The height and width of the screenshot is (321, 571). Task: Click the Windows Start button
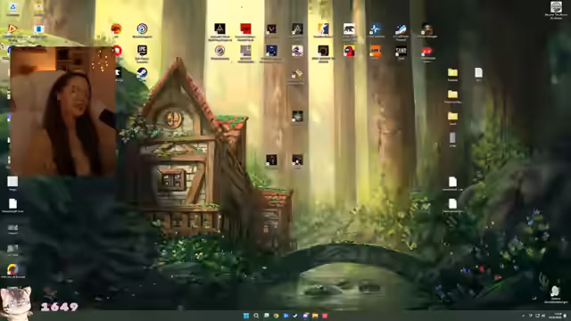[x=246, y=316]
